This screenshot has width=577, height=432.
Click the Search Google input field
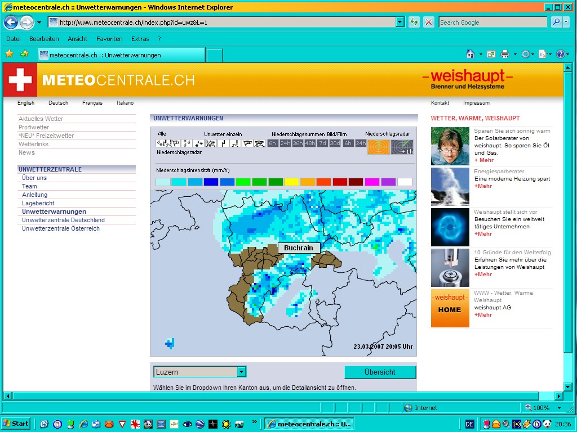click(492, 22)
